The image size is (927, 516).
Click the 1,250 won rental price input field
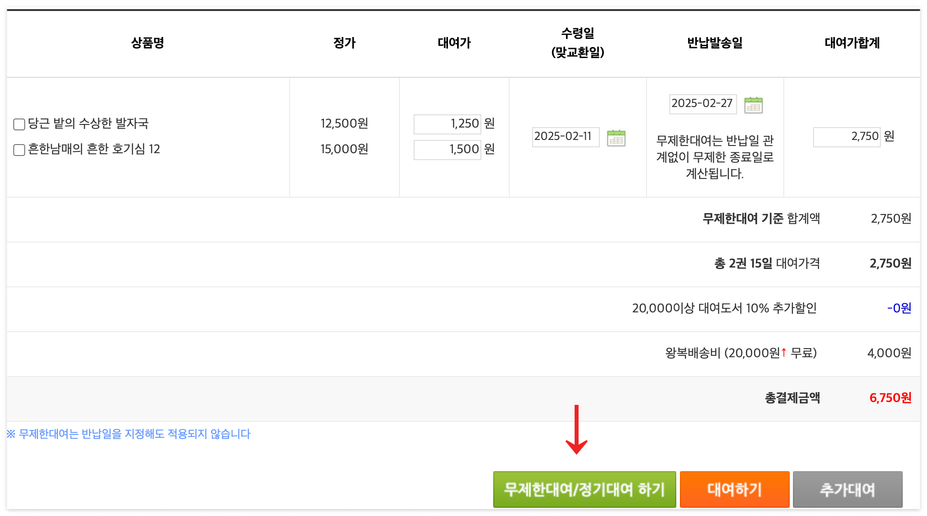click(x=447, y=124)
